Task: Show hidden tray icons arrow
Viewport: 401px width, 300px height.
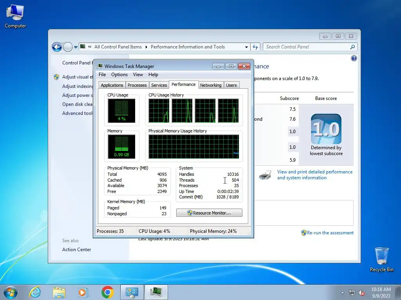Action: pos(342,293)
